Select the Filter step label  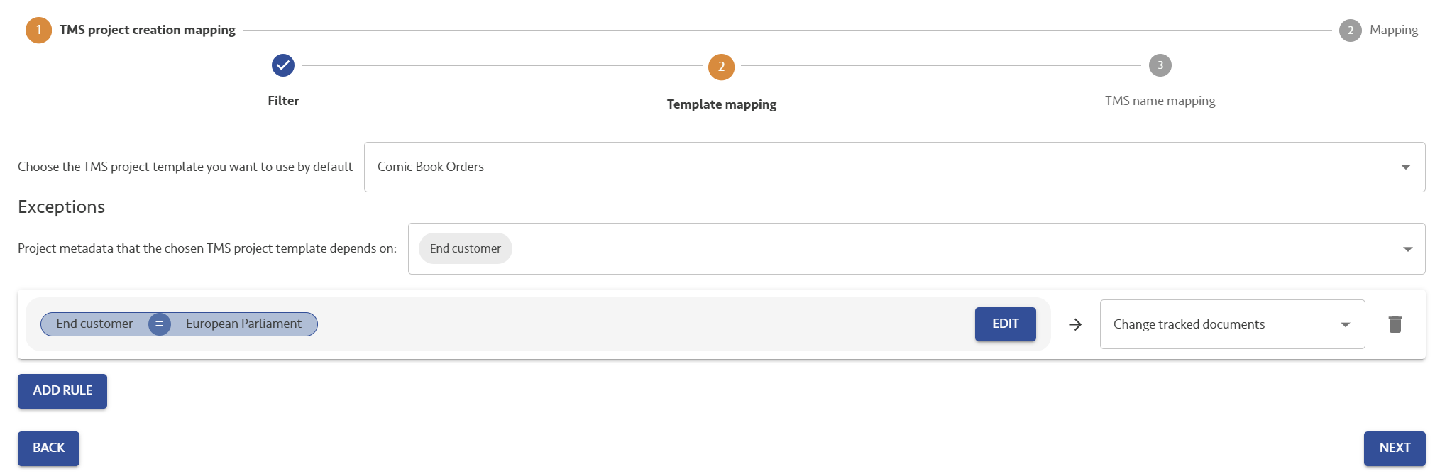pos(283,101)
